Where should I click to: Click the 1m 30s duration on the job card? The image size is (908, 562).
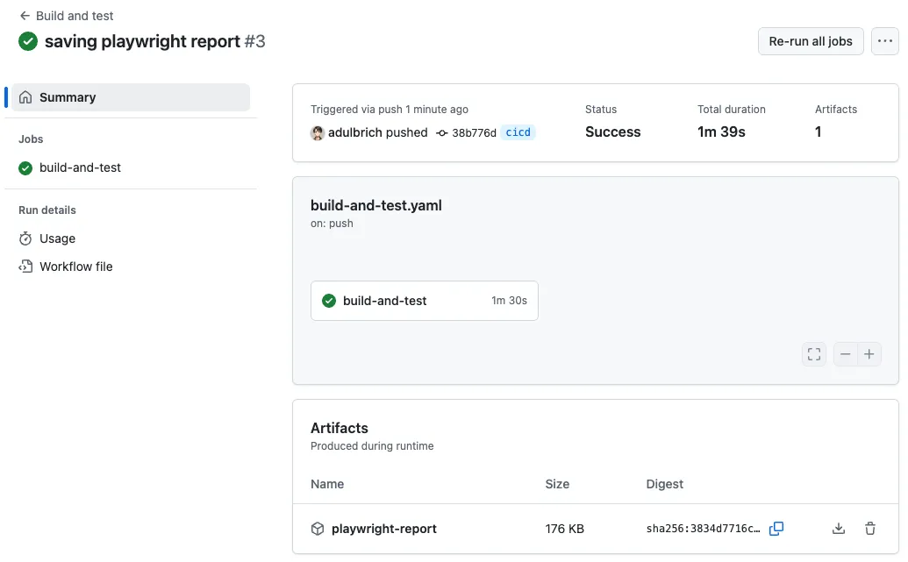[x=509, y=301]
